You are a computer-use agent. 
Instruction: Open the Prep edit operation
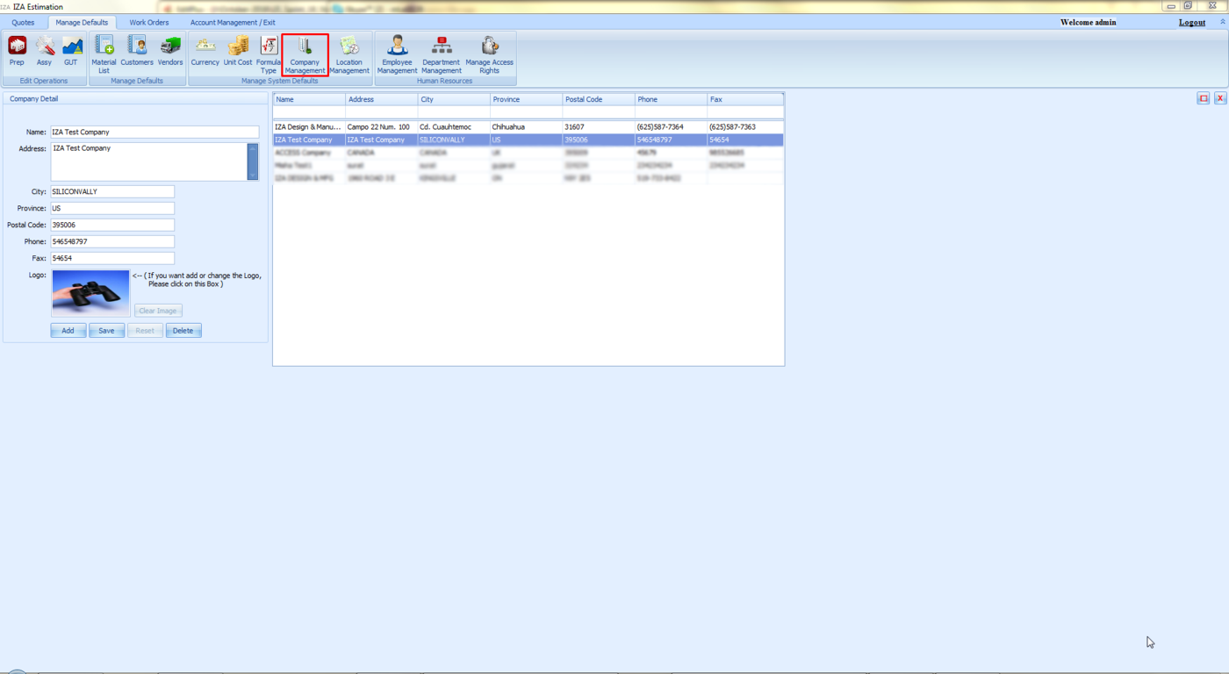click(17, 51)
